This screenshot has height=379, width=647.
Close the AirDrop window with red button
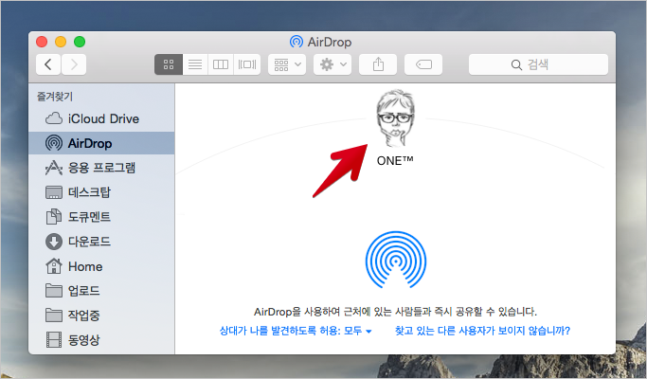tap(42, 42)
